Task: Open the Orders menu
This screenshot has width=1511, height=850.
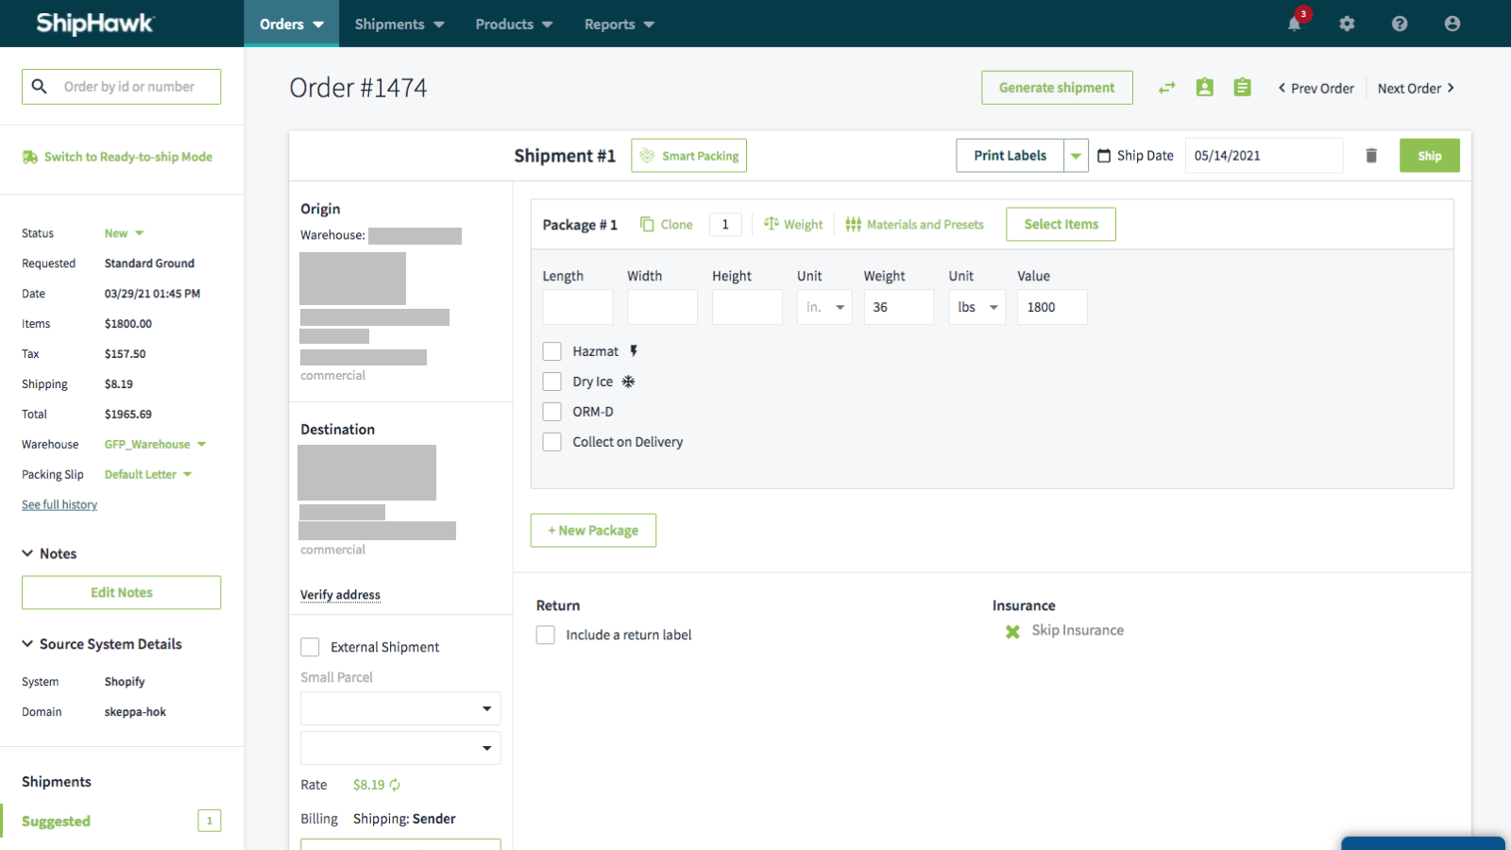Action: [x=292, y=24]
